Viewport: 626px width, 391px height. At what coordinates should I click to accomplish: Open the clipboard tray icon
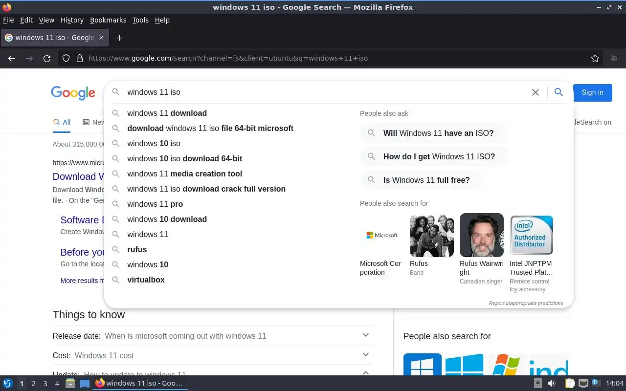(x=570, y=383)
